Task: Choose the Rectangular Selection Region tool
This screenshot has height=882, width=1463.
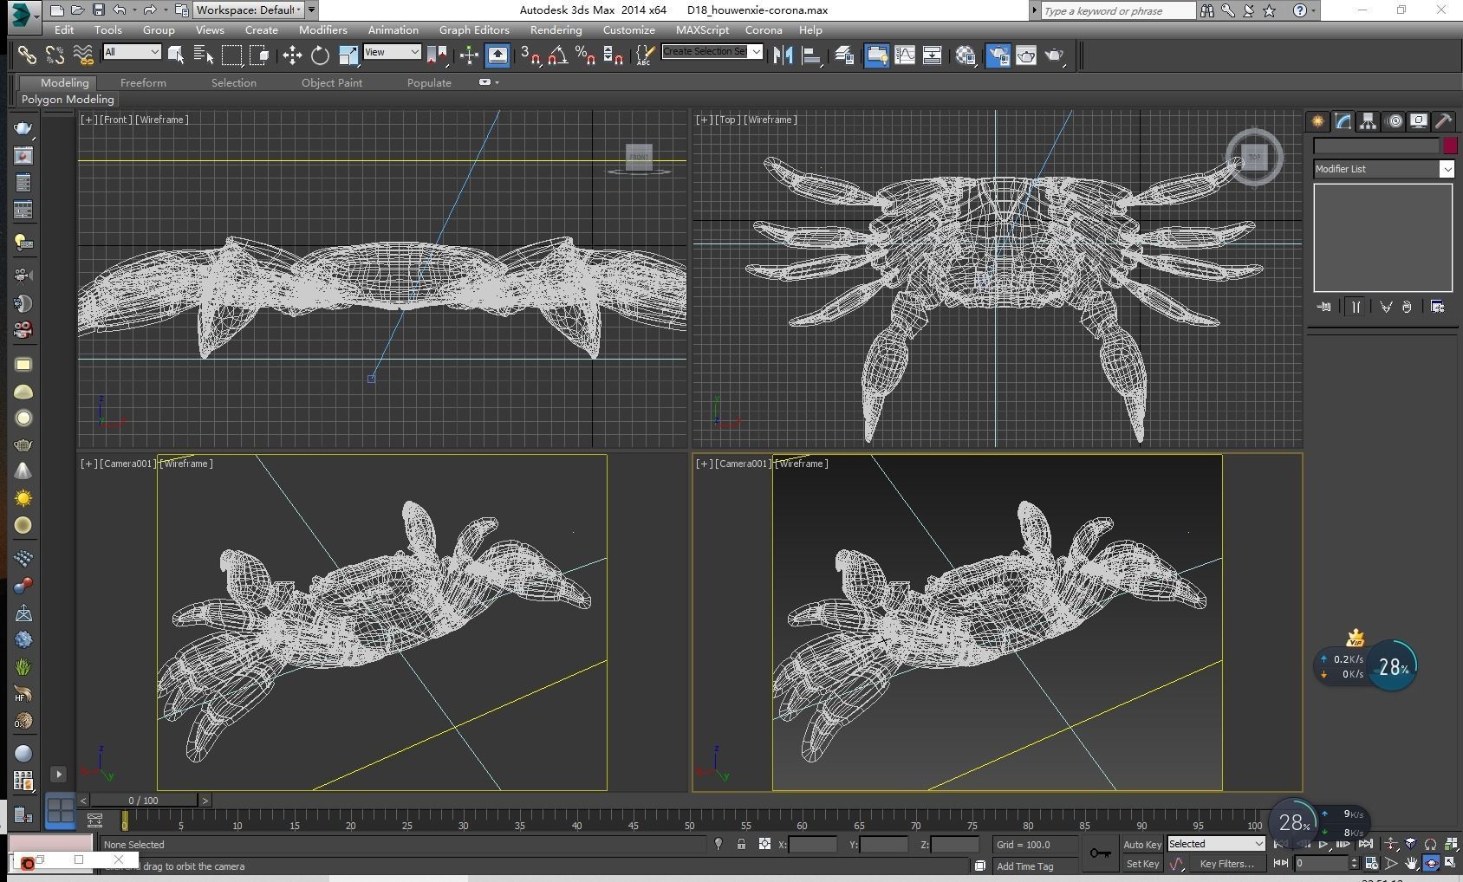Action: point(231,55)
